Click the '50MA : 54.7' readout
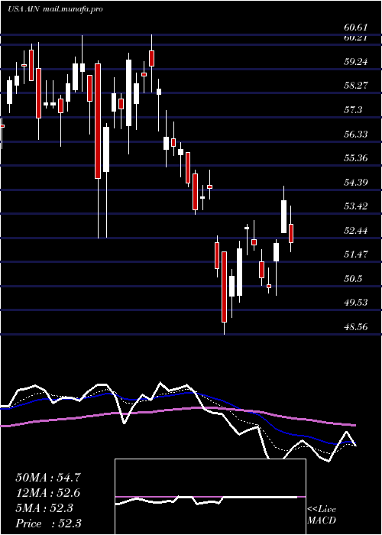382x535 pixels. [48, 478]
